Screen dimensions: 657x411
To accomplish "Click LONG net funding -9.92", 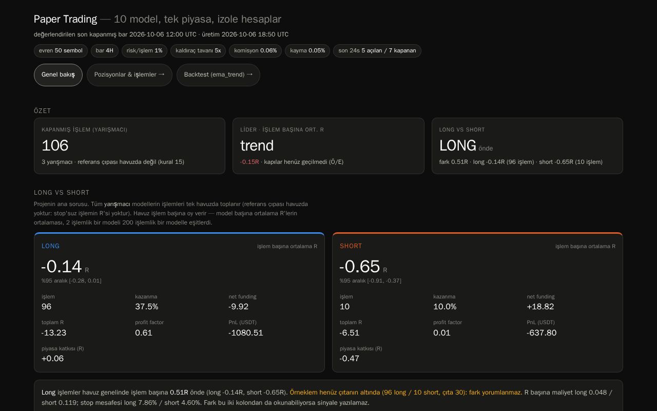I will click(x=238, y=307).
